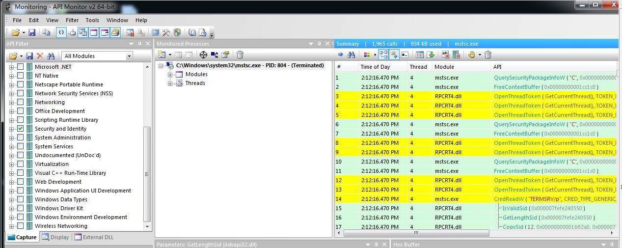Click the crosshair target icon in Monitored Processes

click(203, 55)
